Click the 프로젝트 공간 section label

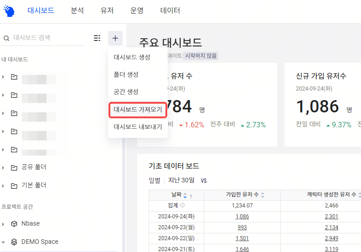17,207
